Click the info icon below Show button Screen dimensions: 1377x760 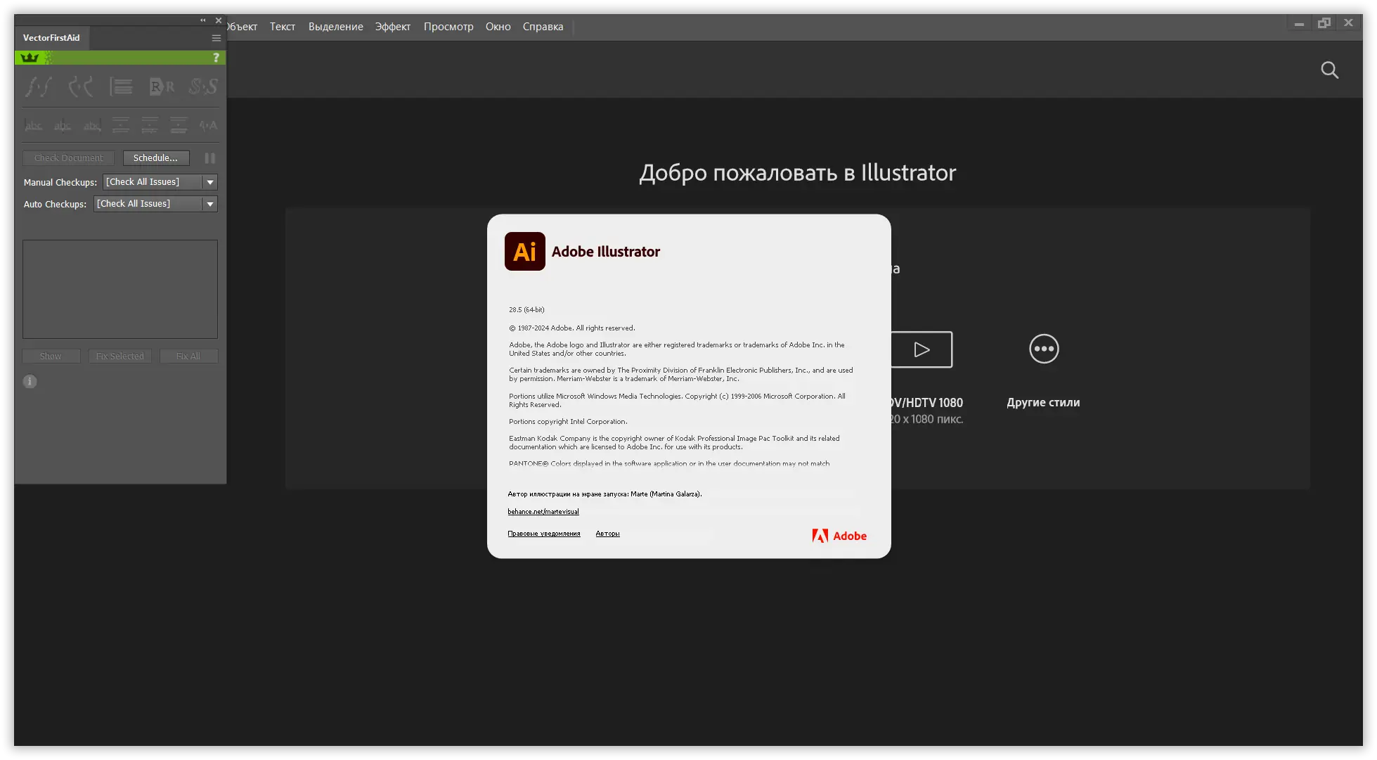click(30, 382)
